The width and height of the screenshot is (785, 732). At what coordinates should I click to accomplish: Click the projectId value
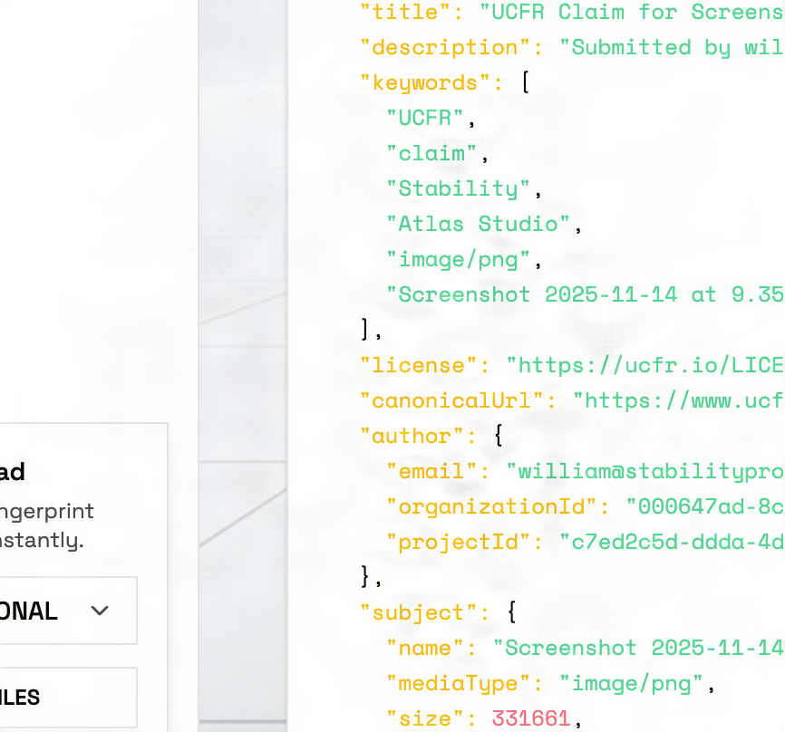[671, 542]
